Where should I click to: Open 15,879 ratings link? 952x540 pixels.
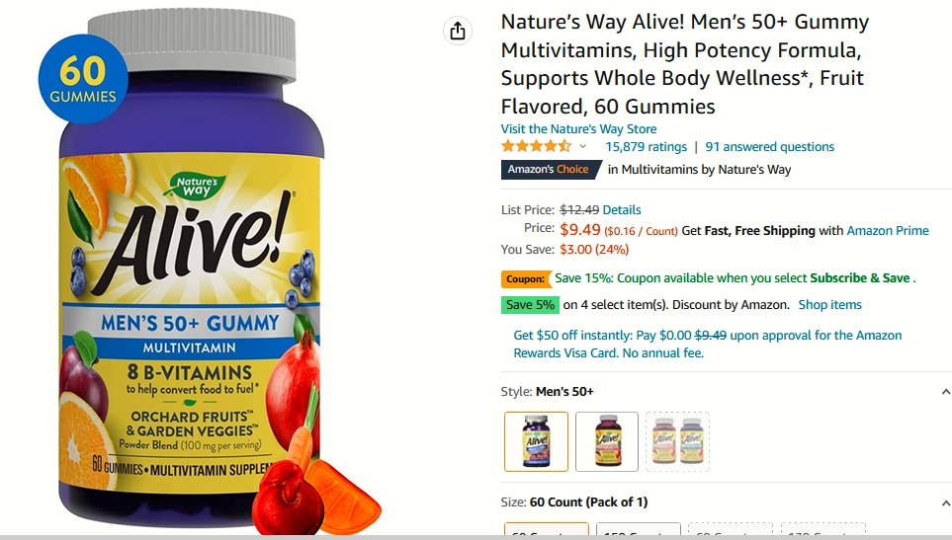[x=646, y=147]
